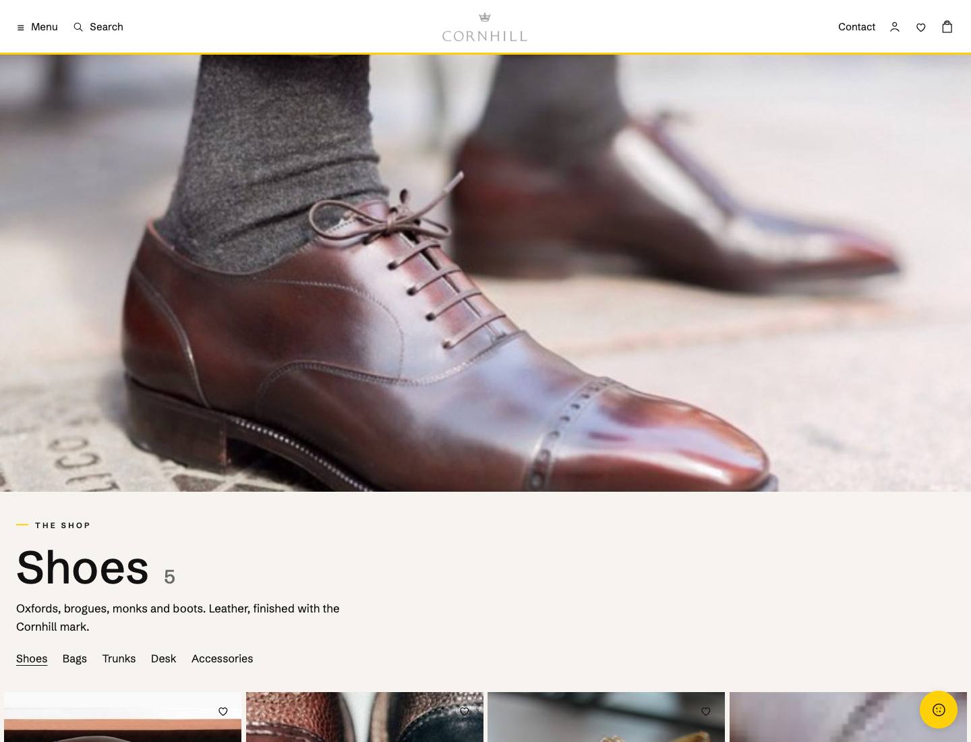Image resolution: width=971 pixels, height=742 pixels.
Task: Open the first product thumbnail
Action: 123,717
